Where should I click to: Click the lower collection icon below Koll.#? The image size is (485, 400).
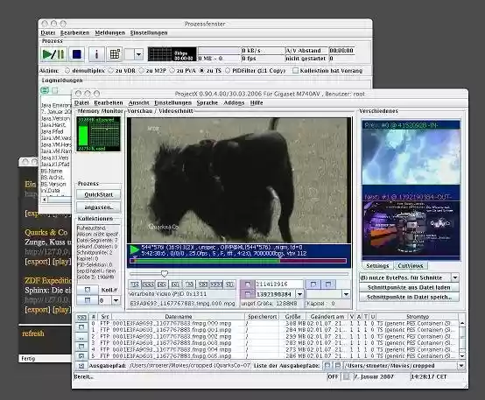point(88,300)
